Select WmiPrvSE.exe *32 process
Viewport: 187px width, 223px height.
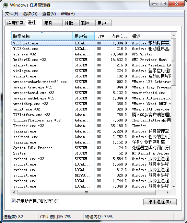pos(91,60)
